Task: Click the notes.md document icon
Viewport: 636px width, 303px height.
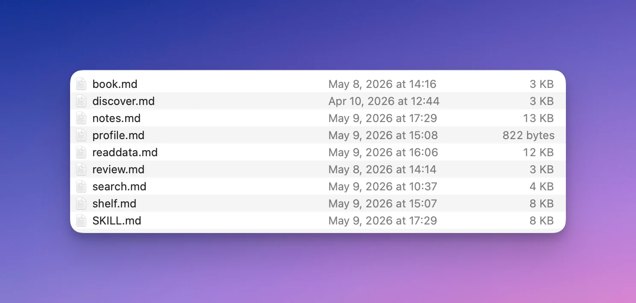Action: point(81,118)
